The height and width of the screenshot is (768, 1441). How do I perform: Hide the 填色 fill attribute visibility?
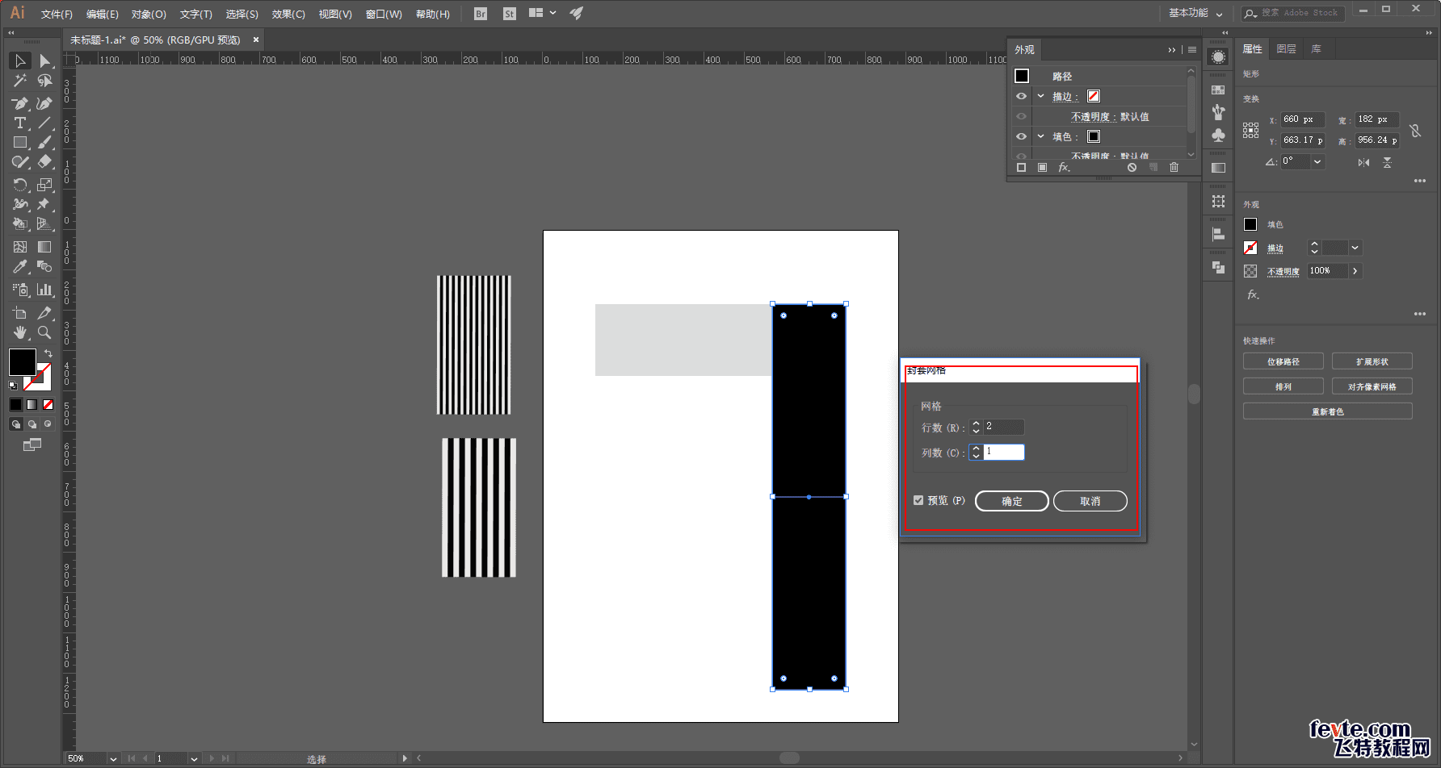point(1021,136)
